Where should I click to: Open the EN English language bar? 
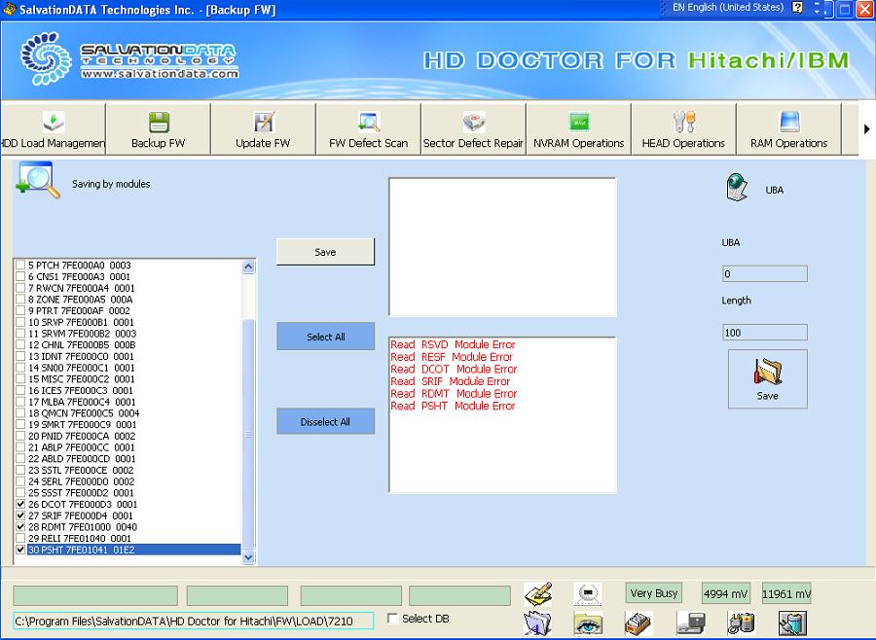tap(727, 8)
